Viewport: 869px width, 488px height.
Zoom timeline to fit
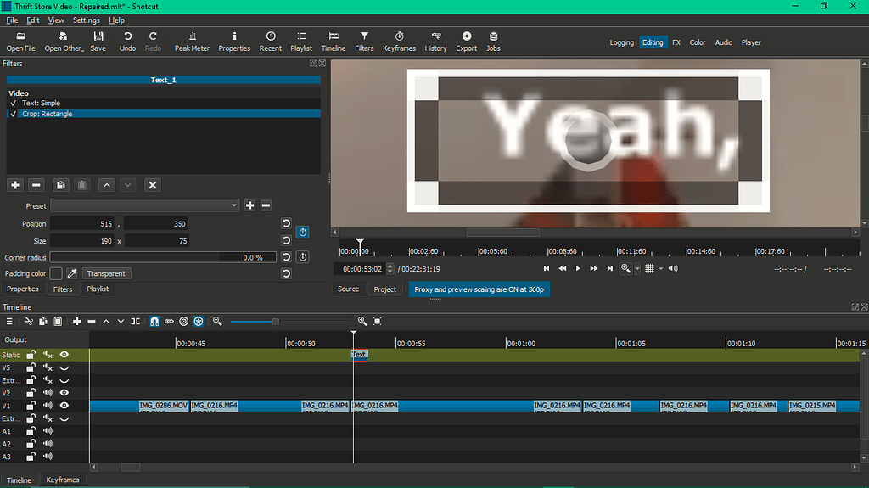point(377,322)
